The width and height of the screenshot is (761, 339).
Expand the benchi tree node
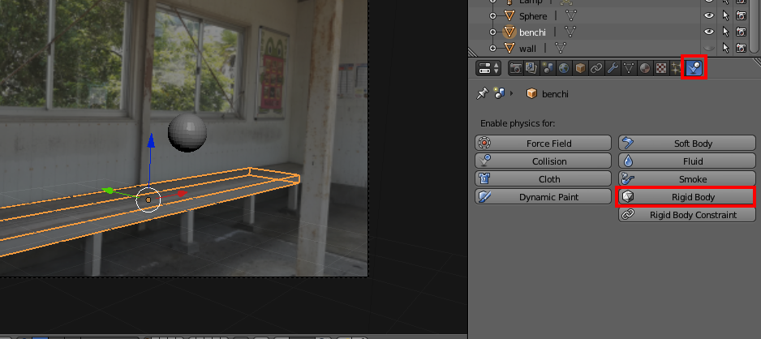tap(493, 32)
